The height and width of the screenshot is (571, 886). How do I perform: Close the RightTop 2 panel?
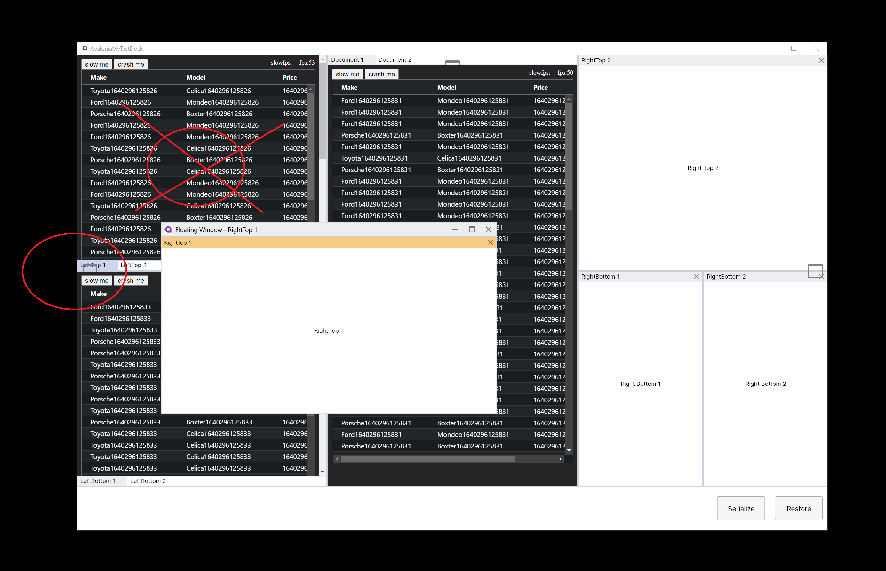click(x=821, y=60)
